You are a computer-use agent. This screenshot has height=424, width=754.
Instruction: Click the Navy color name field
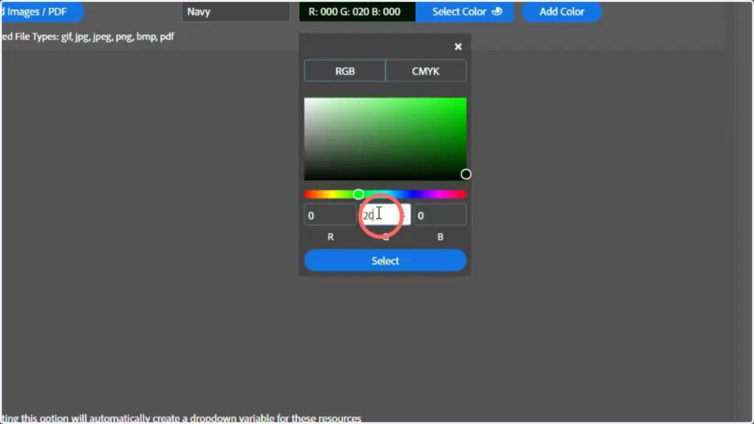[x=236, y=11]
